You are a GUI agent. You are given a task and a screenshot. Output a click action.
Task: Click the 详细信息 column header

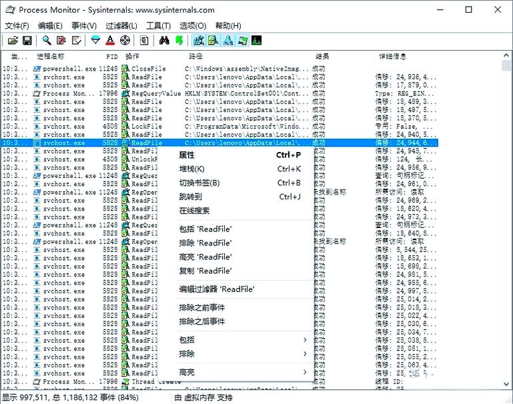point(393,56)
